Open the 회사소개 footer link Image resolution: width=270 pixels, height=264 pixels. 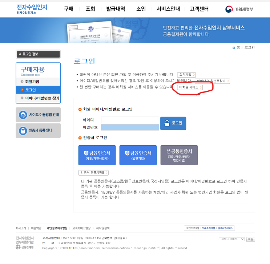pos(21,228)
